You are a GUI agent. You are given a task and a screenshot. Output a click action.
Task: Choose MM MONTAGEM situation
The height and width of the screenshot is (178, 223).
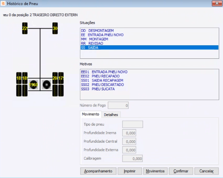(149, 39)
